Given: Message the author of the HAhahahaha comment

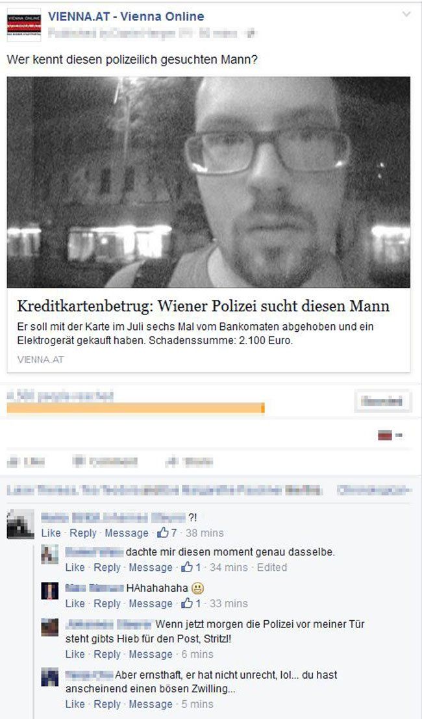Looking at the screenshot, I should point(150,603).
